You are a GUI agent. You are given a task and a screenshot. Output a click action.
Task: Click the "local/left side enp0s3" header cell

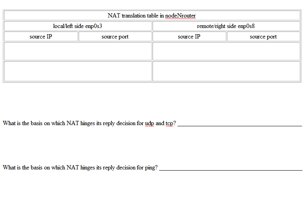(77, 26)
